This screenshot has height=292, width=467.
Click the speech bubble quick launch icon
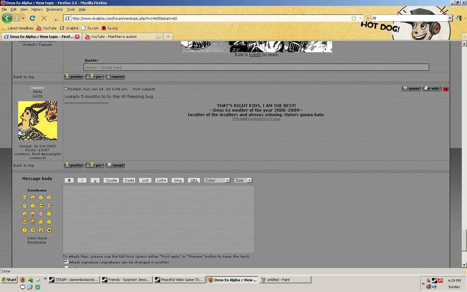tap(22, 287)
